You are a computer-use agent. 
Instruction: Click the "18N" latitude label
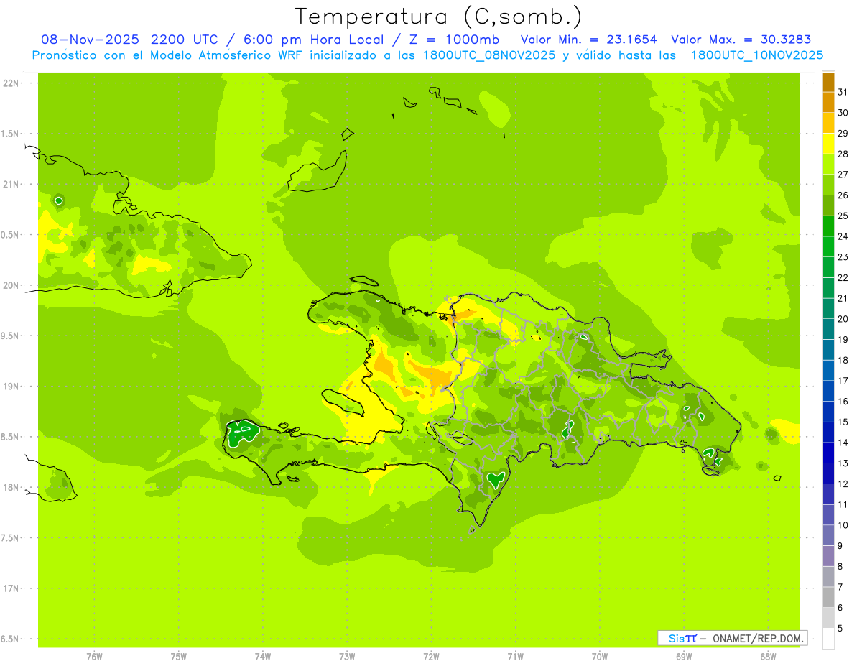[12, 488]
